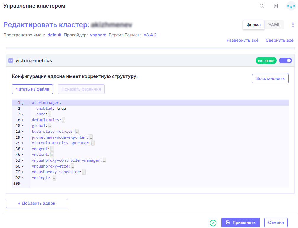Click the kube-state-metrics key text

pyautogui.click(x=52, y=132)
